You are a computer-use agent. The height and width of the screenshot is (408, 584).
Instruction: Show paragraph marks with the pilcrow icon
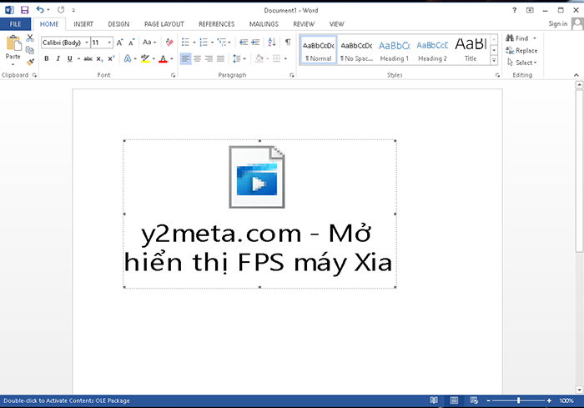(288, 42)
